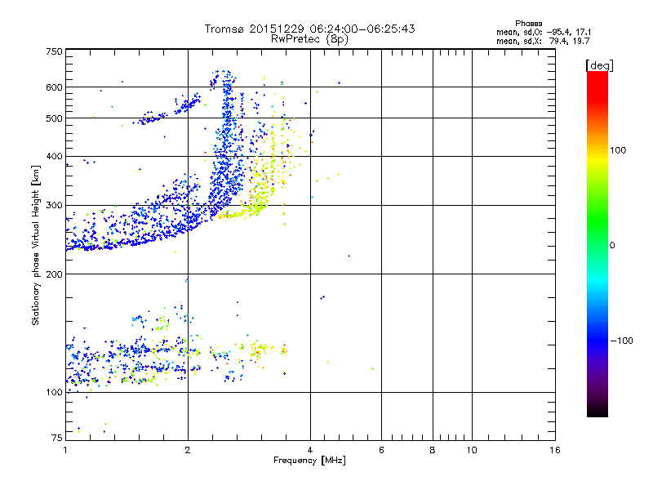
Task: Click the colorbar tick label '0'
Action: 612,246
